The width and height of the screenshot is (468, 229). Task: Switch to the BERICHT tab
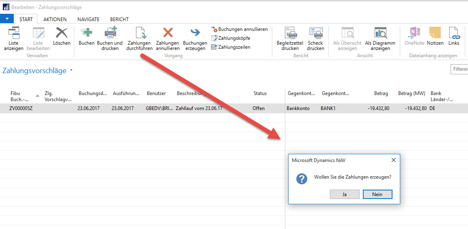[x=119, y=19]
